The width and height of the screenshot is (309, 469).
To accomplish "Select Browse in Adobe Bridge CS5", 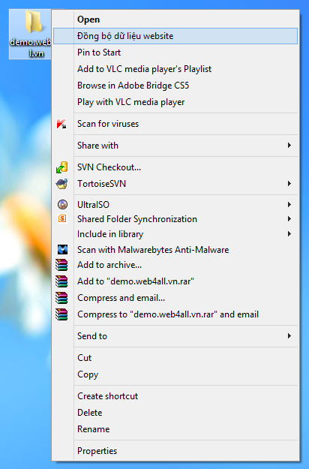I will (x=175, y=86).
